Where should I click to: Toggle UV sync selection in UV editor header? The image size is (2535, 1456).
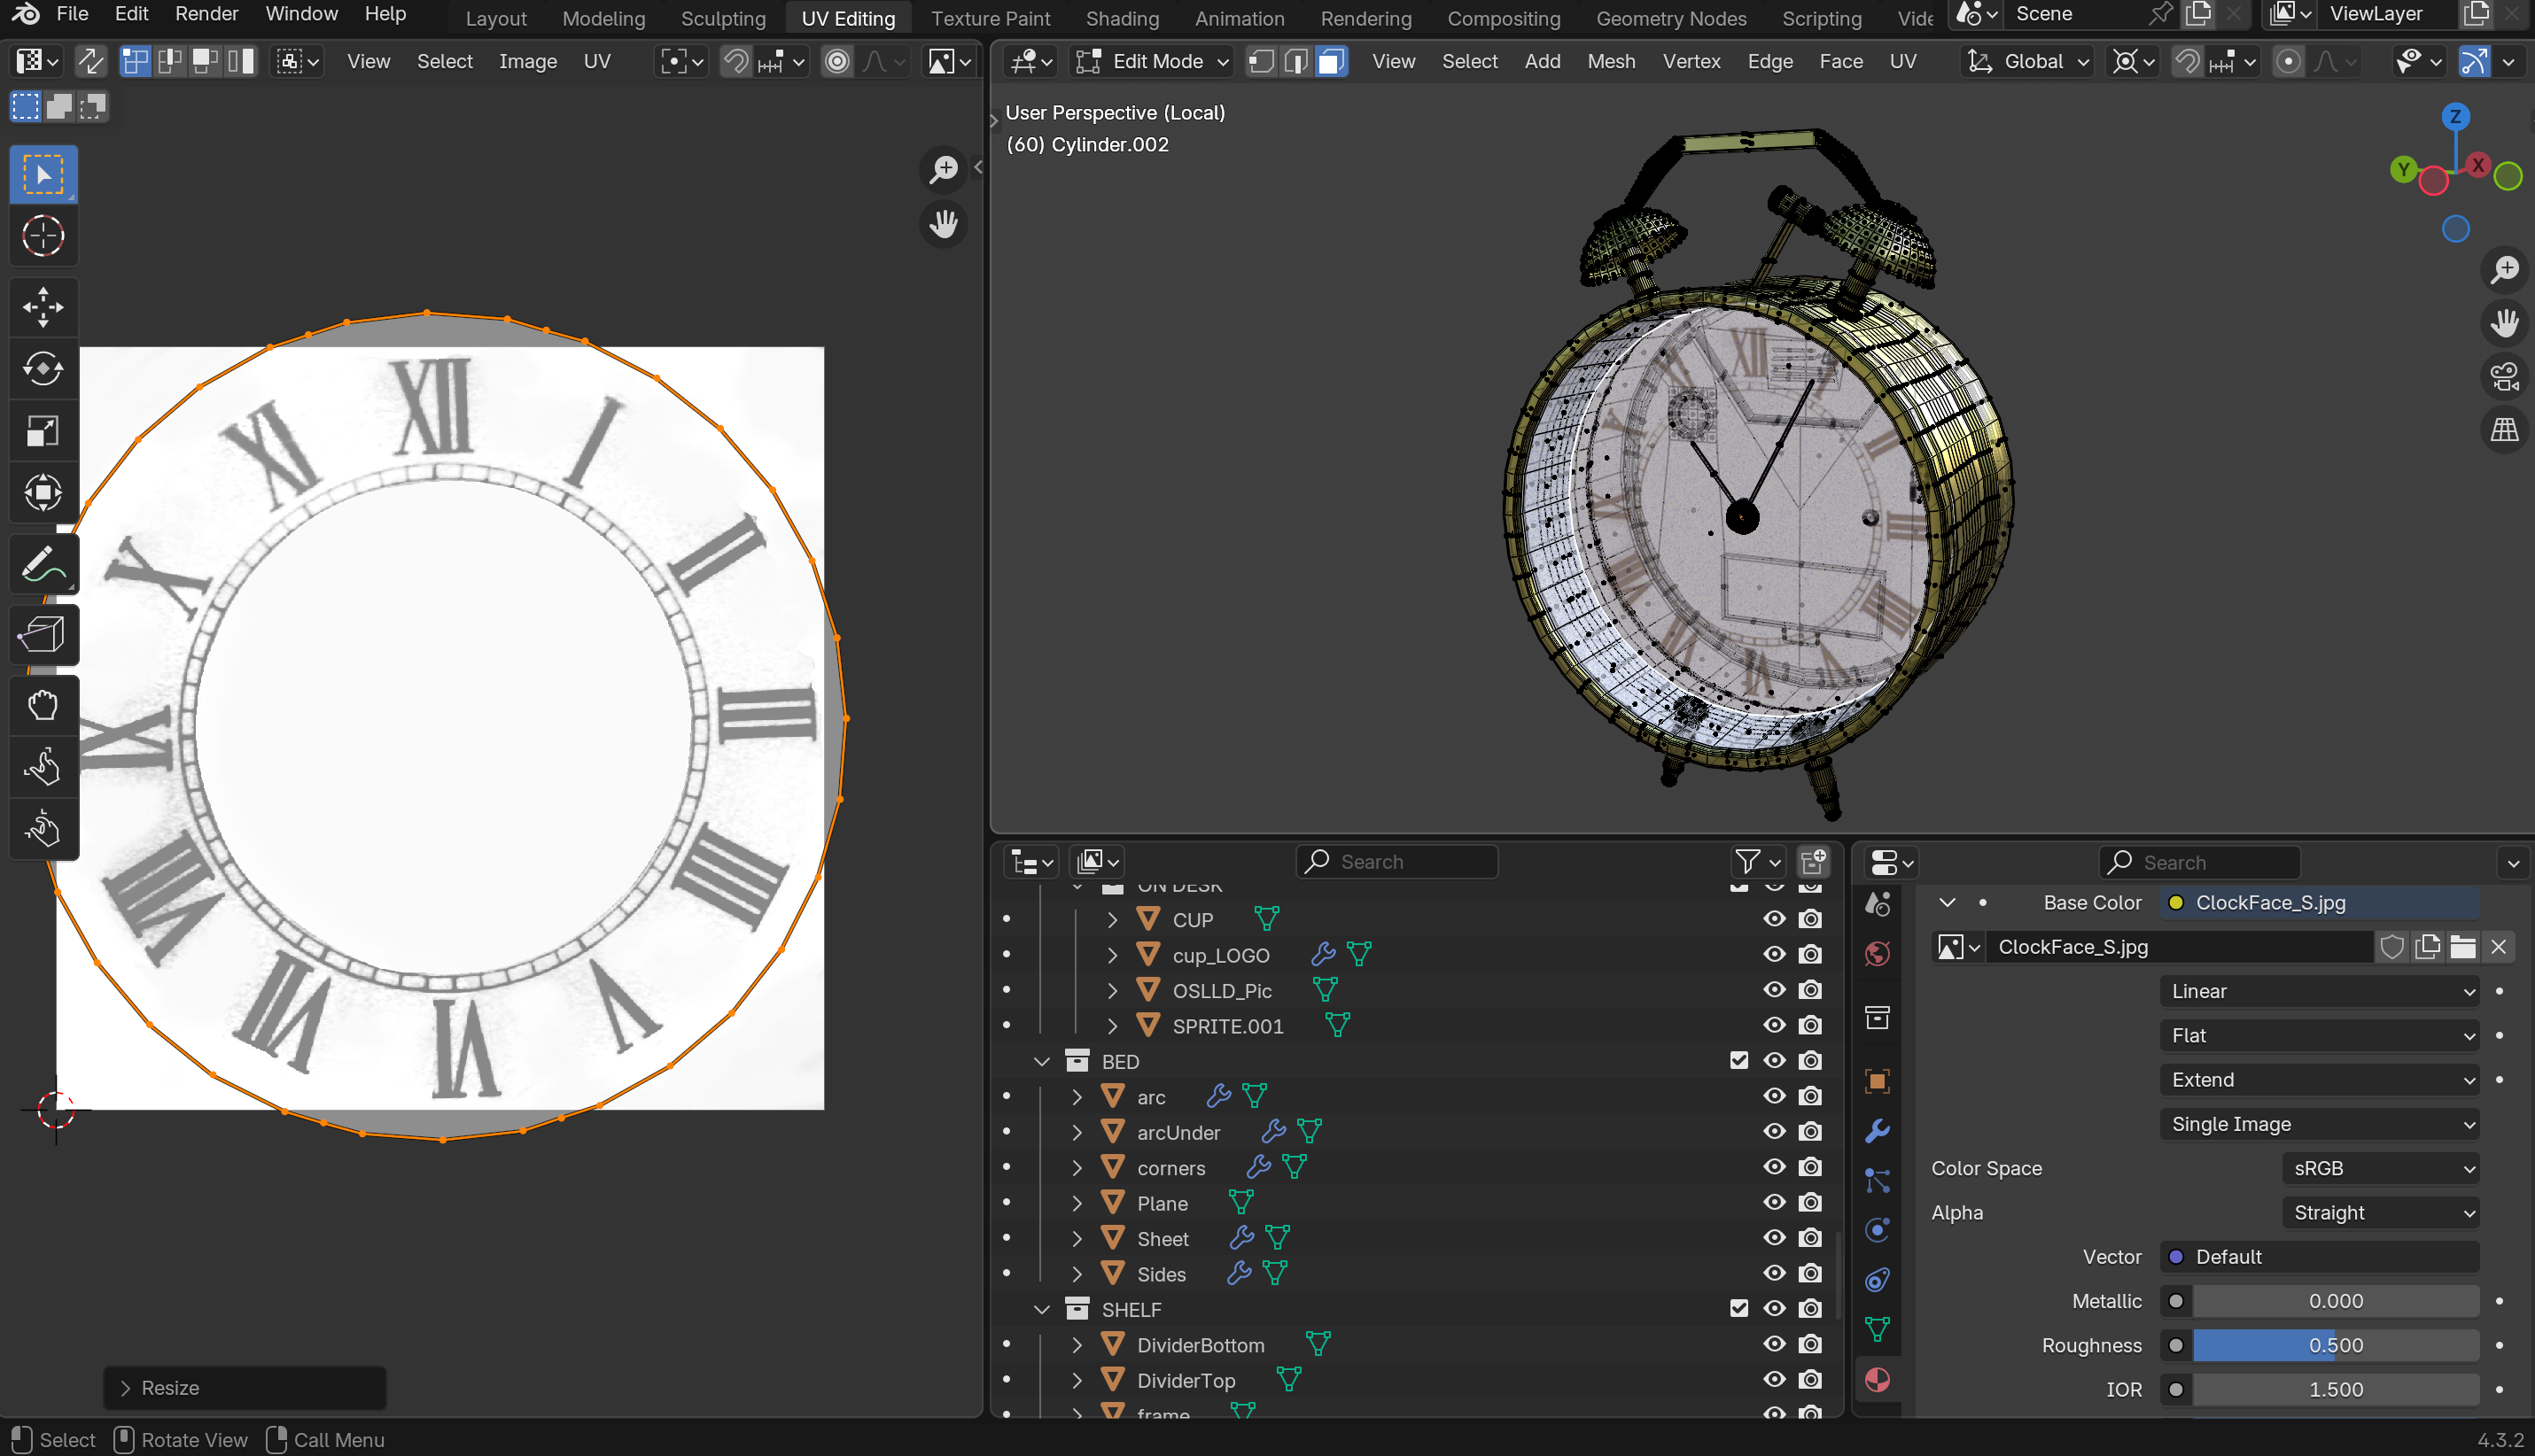coord(91,61)
